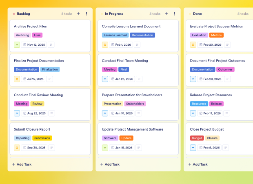Image resolution: width=253 pixels, height=184 pixels.
Task: Click description icon on Submit Closure Report card
Action: [51, 148]
